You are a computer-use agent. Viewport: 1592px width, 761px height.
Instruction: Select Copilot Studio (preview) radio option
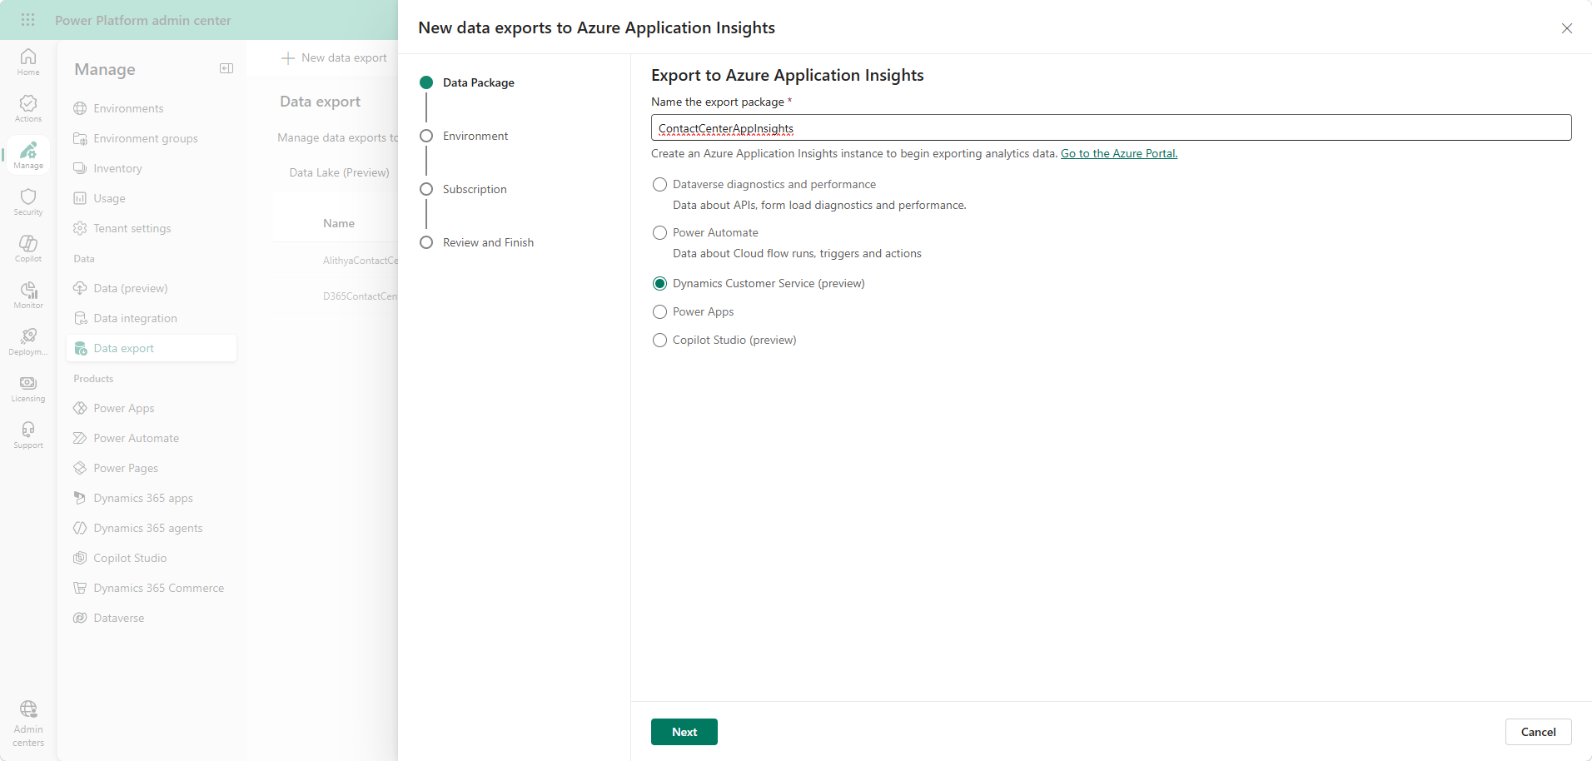659,340
